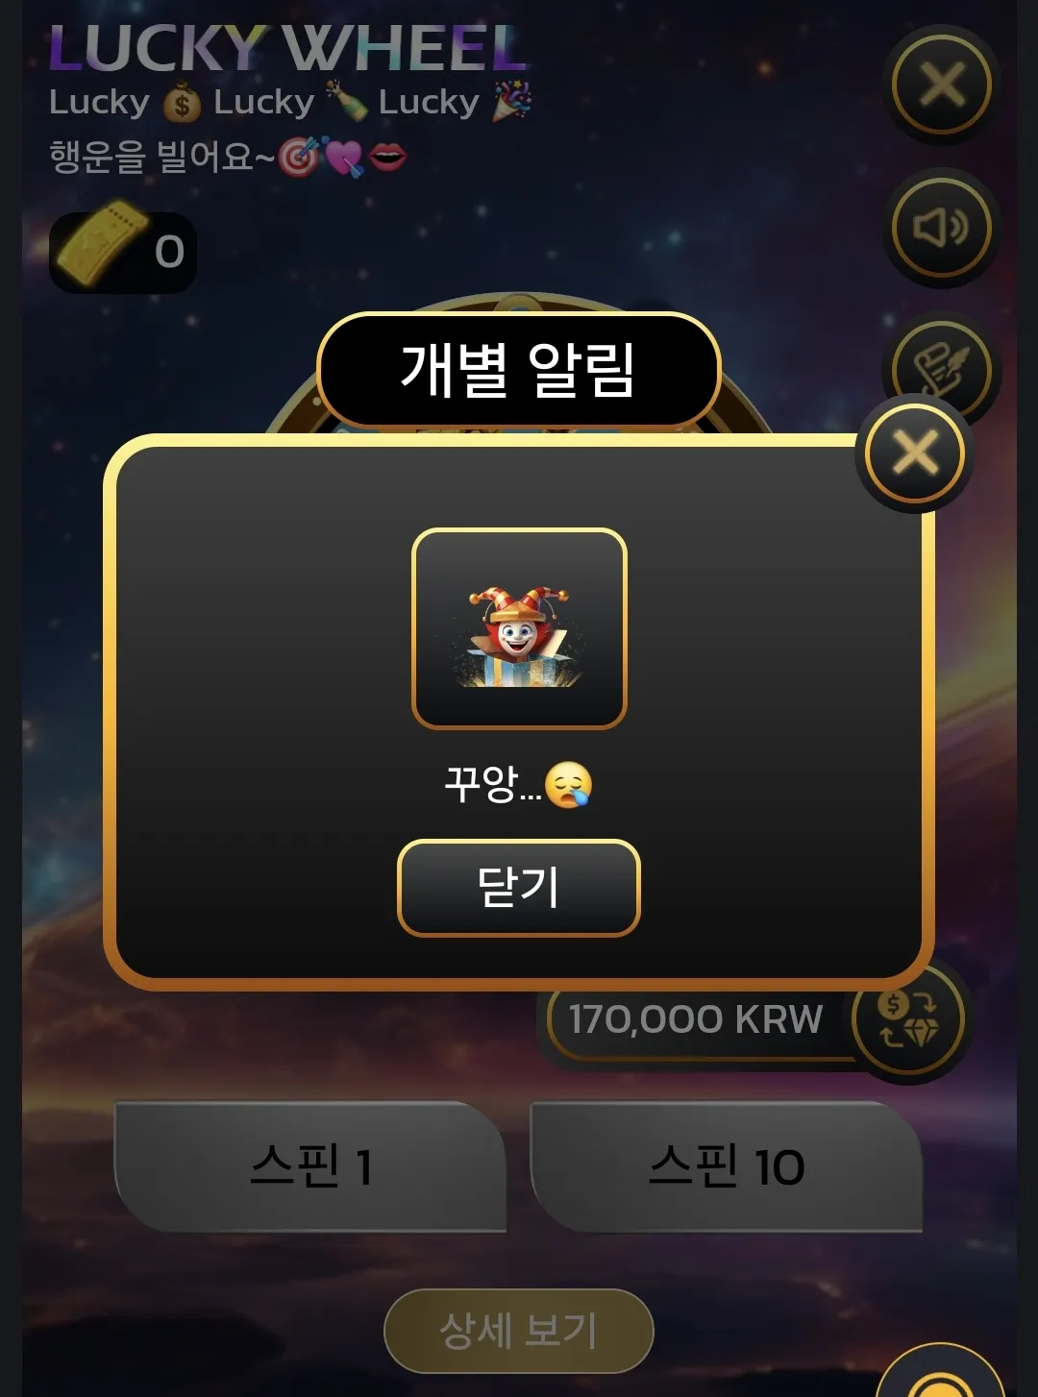
Task: Spin ten times with 스핀 10
Action: pyautogui.click(x=727, y=1166)
